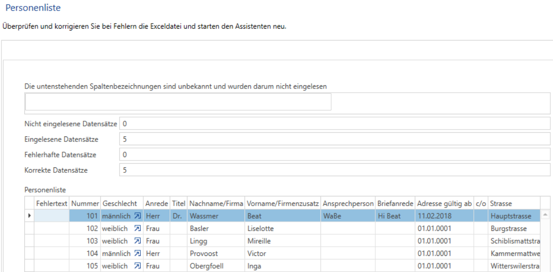Screen dimensions: 553x272
Task: Open the link icon beside weiblich for Basler
Action: click(137, 229)
